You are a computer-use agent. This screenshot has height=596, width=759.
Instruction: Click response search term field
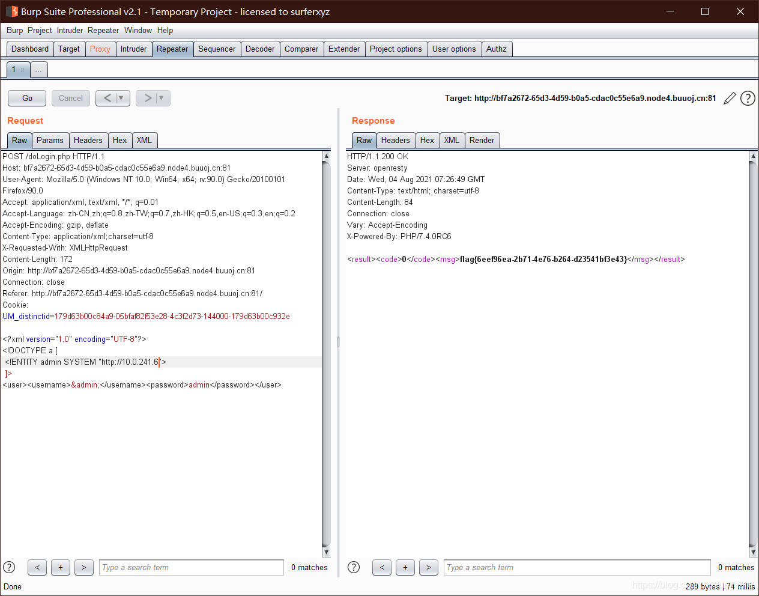coord(578,567)
